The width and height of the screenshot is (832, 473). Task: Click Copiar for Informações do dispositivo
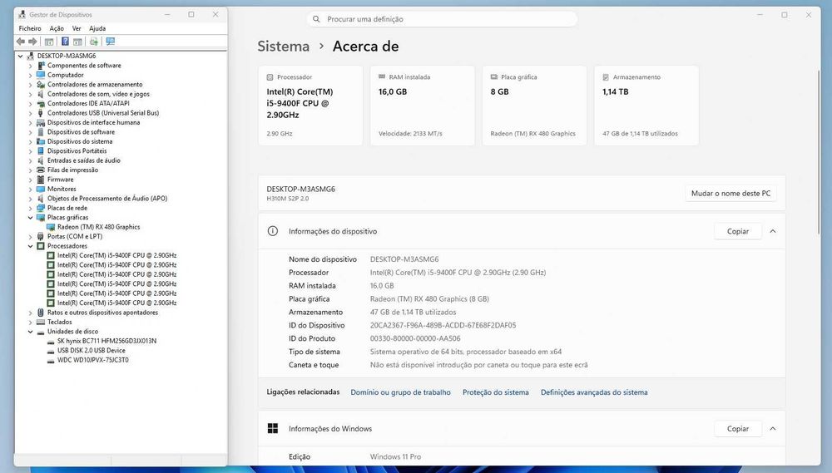737,231
